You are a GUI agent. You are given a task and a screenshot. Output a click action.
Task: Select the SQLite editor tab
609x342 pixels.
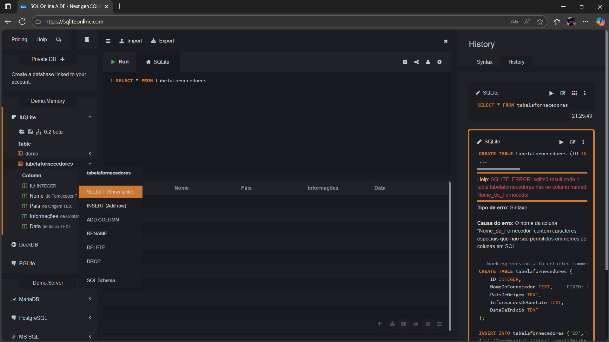point(158,62)
